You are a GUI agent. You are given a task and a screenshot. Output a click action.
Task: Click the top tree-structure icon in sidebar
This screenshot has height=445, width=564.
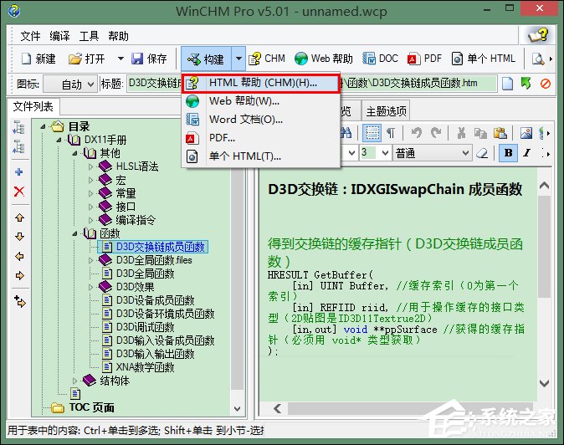pyautogui.click(x=19, y=127)
